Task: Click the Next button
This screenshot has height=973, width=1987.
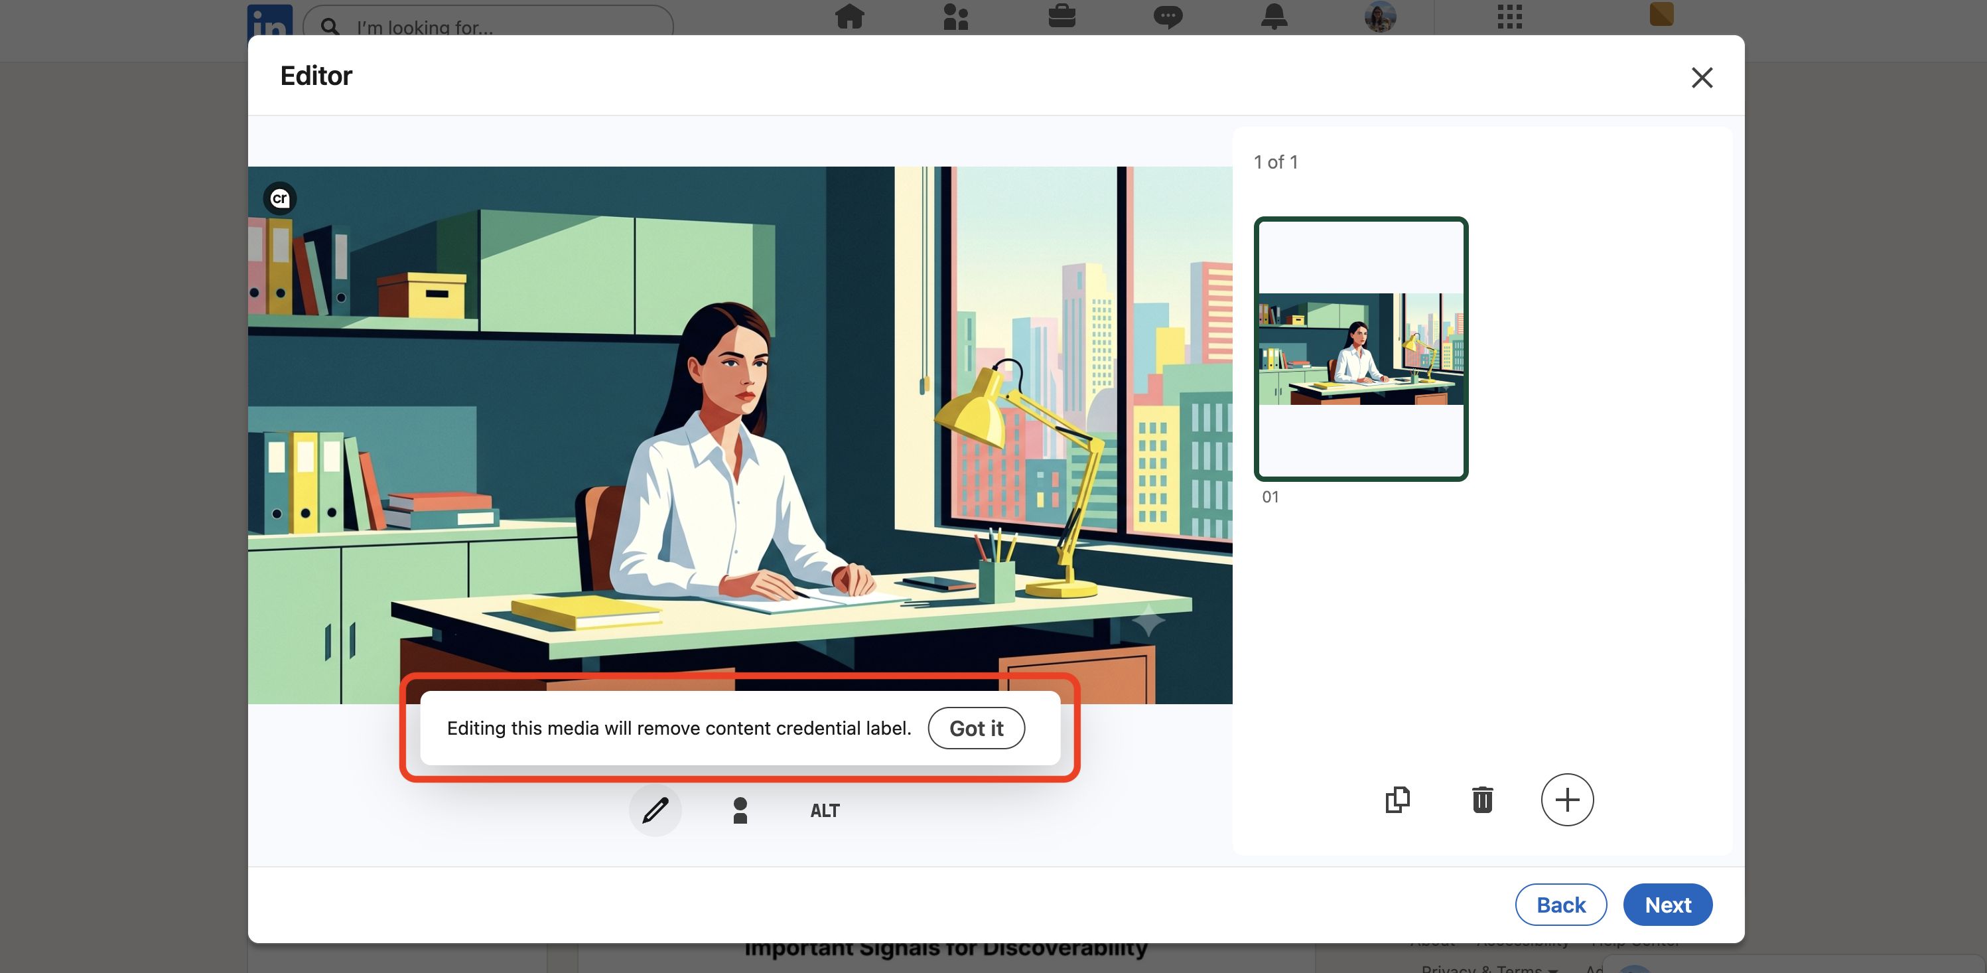Action: pos(1668,905)
